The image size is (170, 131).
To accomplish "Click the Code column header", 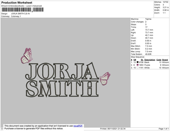I will 159,60.
